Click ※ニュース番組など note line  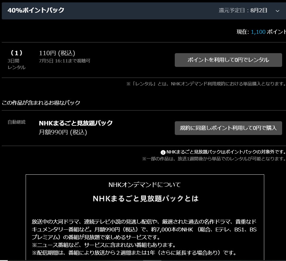(x=104, y=245)
